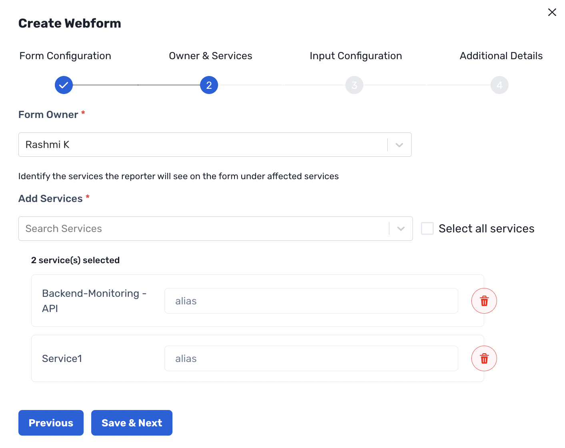The height and width of the screenshot is (448, 565).
Task: Close the Create Webform dialog
Action: point(552,12)
